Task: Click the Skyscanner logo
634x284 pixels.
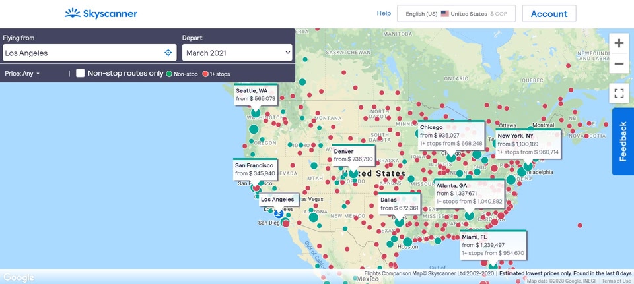Action: (101, 13)
